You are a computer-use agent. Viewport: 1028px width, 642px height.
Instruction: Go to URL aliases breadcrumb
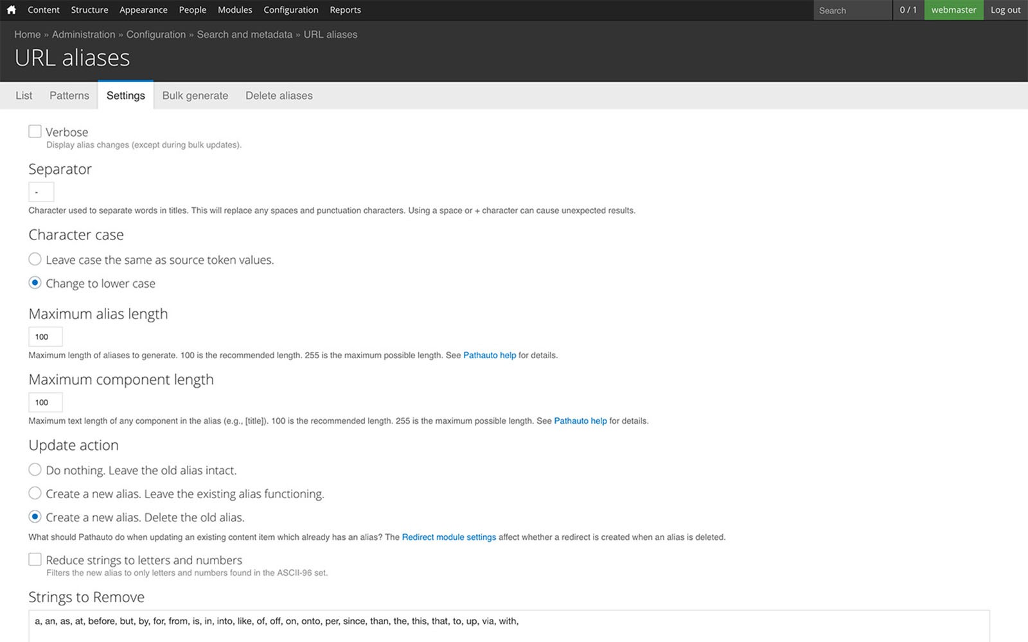(330, 35)
